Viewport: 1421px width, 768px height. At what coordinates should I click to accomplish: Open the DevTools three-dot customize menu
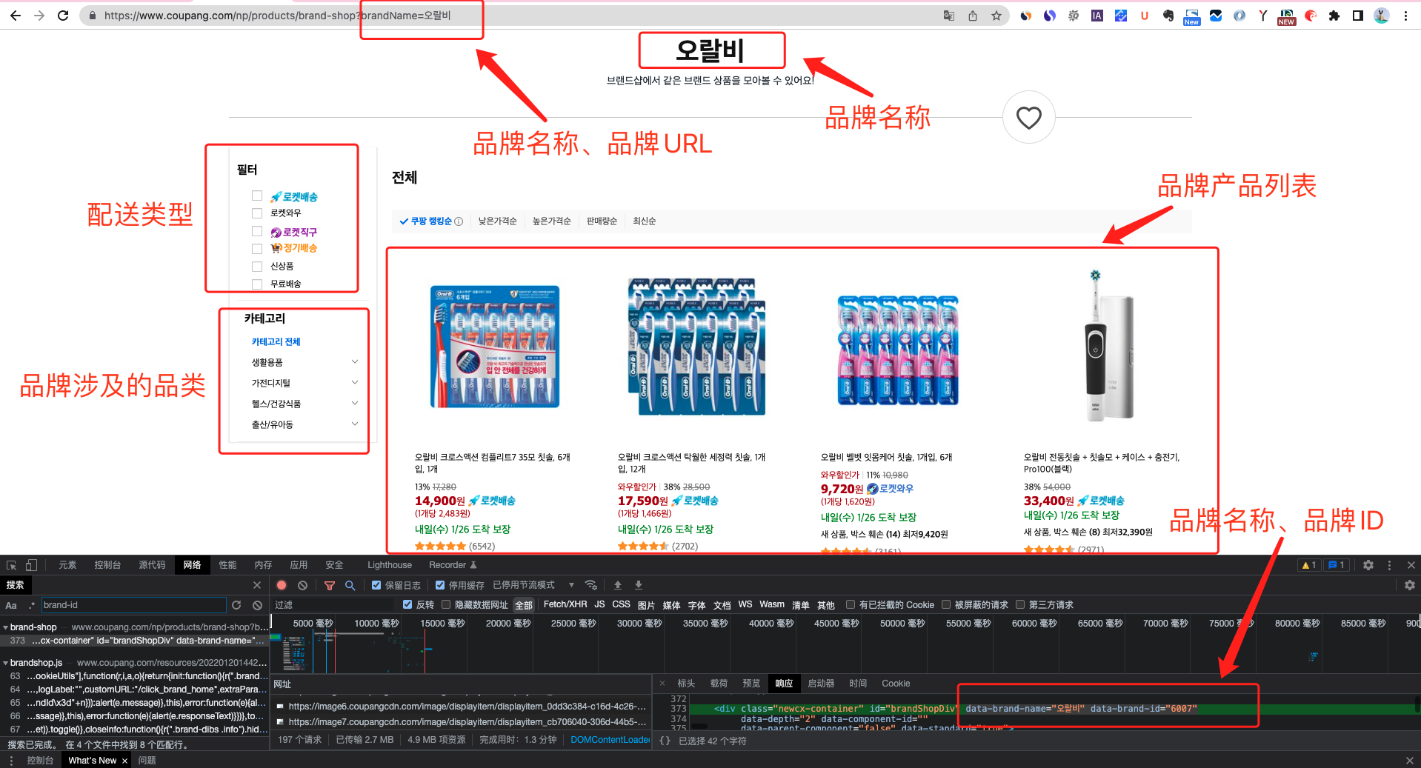click(1389, 565)
